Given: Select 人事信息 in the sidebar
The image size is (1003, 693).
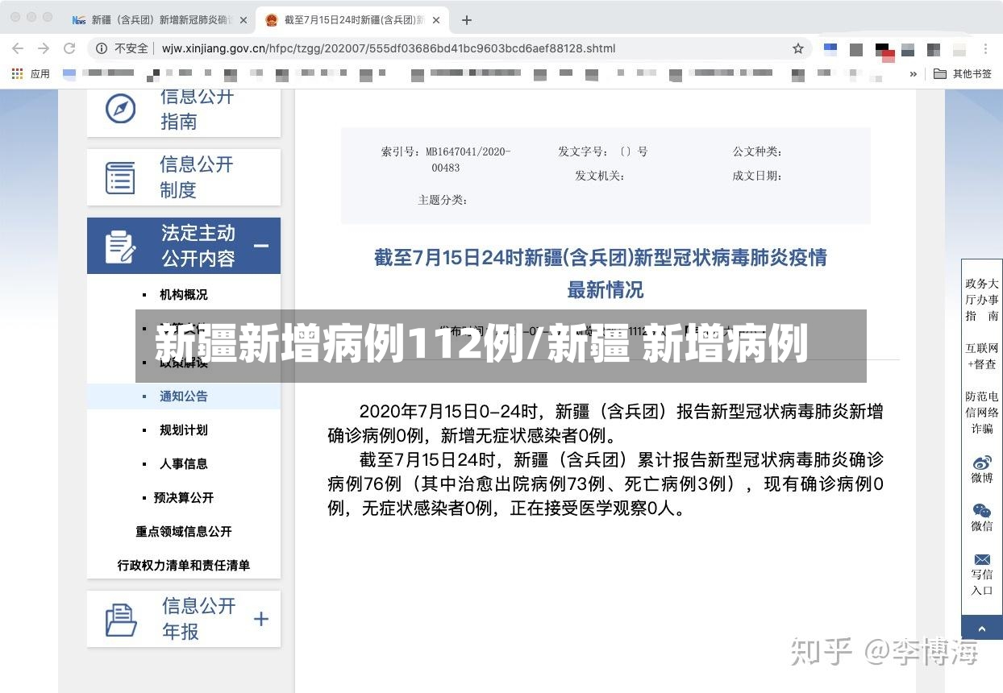Looking at the screenshot, I should click(x=183, y=464).
